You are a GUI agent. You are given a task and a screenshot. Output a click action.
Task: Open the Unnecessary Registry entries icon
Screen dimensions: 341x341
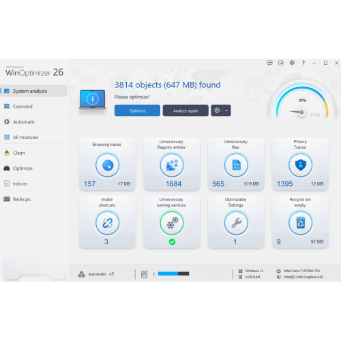172,165
